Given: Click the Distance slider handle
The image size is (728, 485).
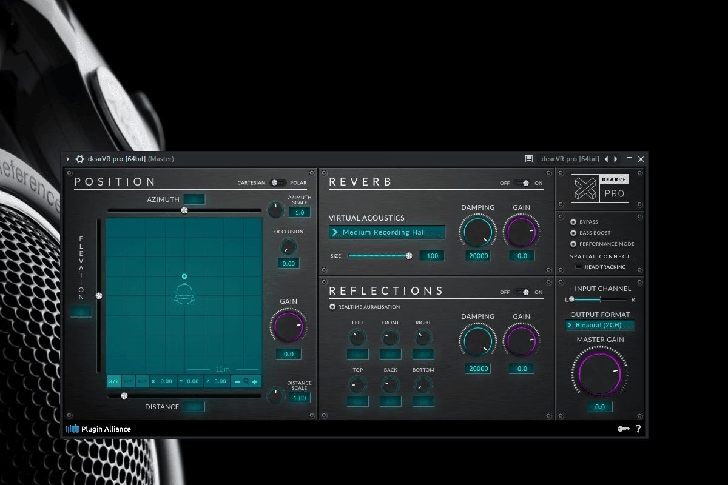Looking at the screenshot, I should click(x=124, y=396).
